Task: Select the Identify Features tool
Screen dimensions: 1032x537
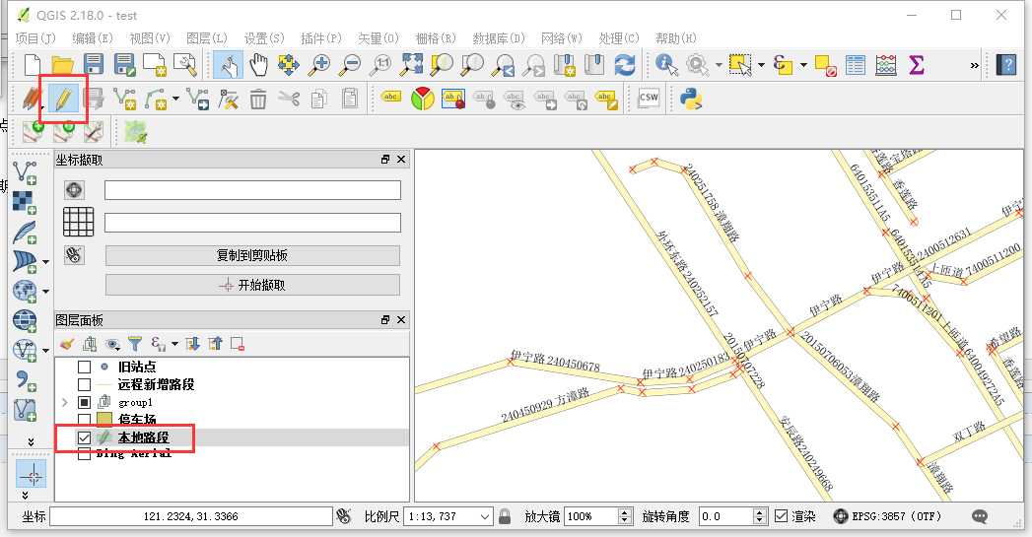Action: tap(666, 65)
